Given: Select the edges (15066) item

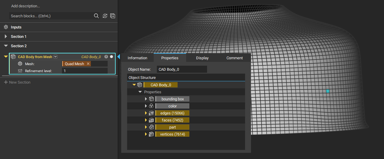Looking at the screenshot, I should tap(173, 113).
